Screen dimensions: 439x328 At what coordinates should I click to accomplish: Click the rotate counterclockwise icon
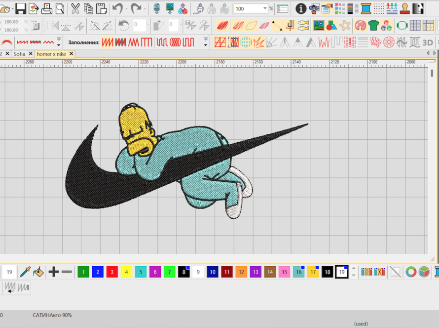point(123,26)
